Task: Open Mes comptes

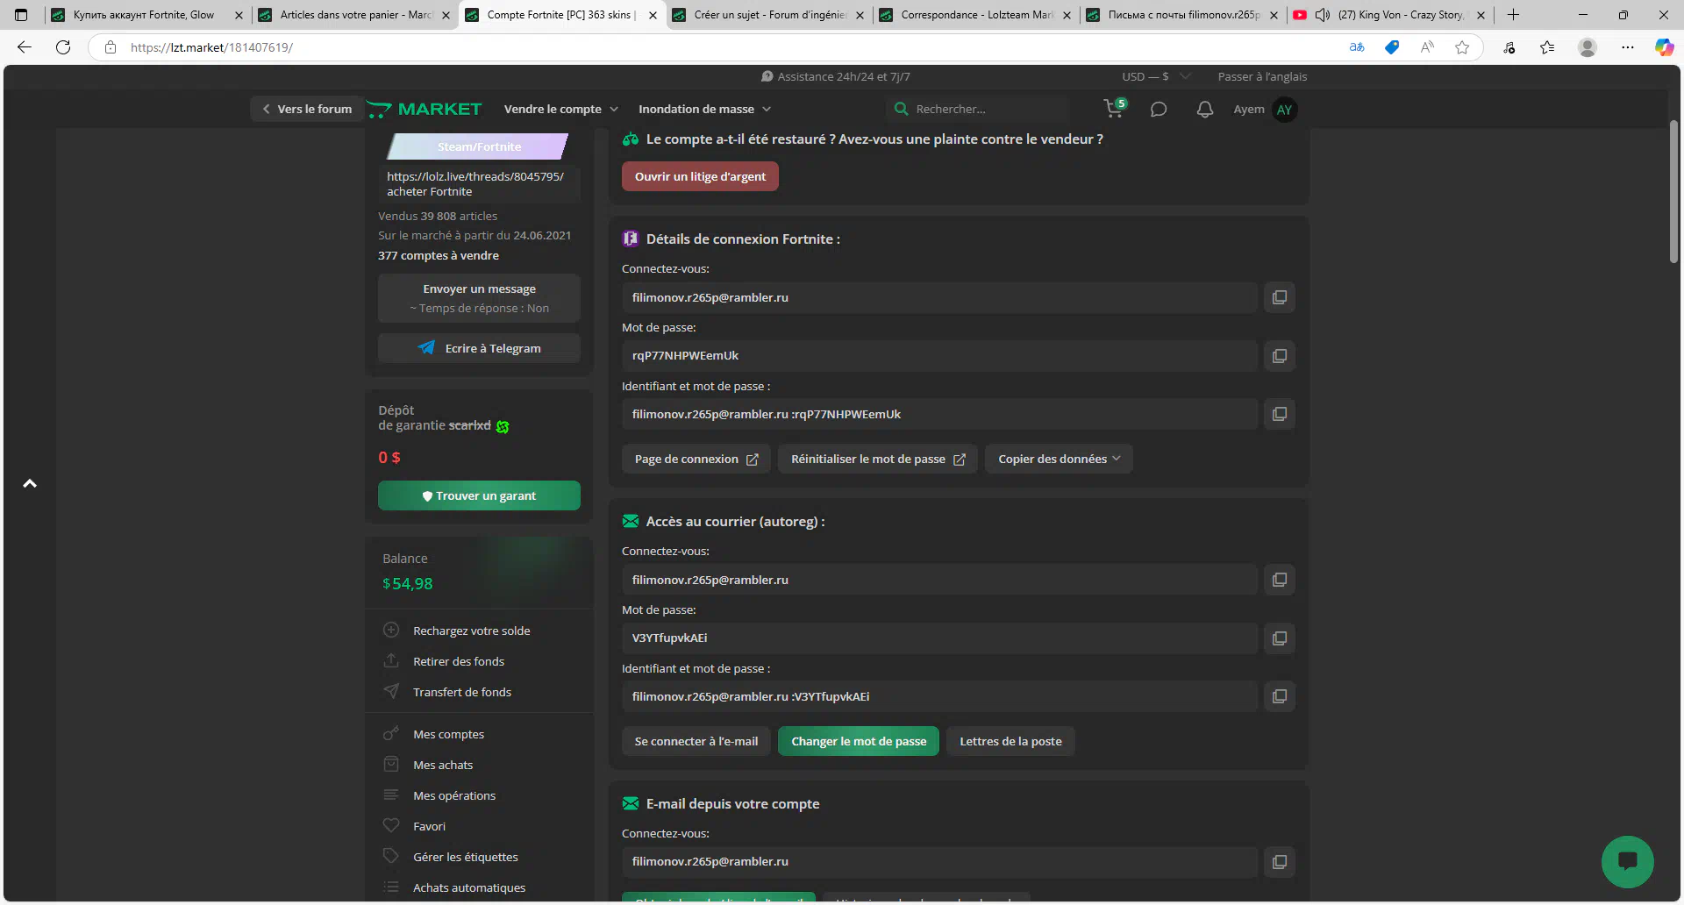Action: pyautogui.click(x=448, y=734)
